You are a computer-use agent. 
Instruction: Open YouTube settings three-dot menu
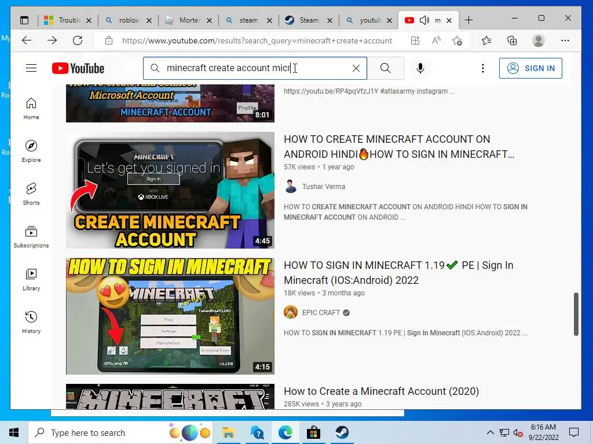pos(482,68)
